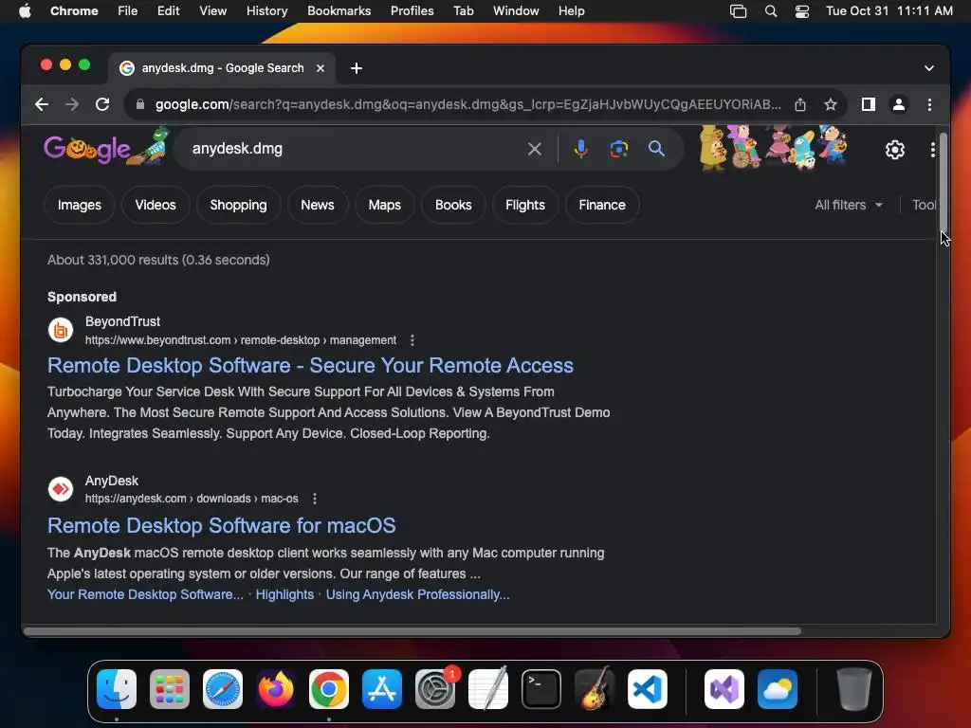Open Launchpad from the Dock

pyautogui.click(x=170, y=689)
